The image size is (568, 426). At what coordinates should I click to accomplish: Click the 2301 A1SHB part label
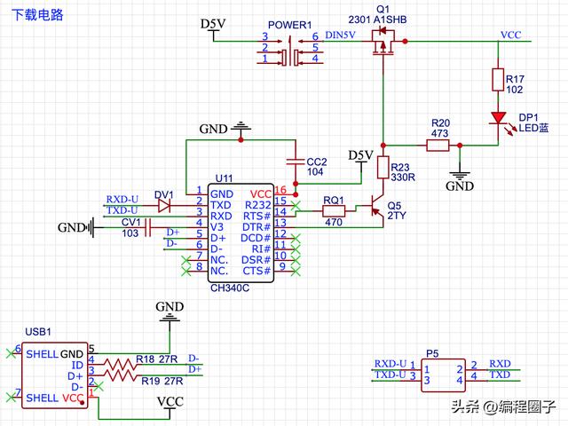pyautogui.click(x=377, y=20)
